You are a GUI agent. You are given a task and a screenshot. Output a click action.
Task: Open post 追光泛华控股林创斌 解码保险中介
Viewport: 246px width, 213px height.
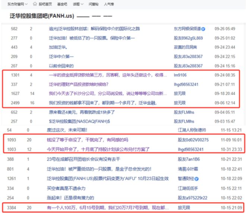94,29
